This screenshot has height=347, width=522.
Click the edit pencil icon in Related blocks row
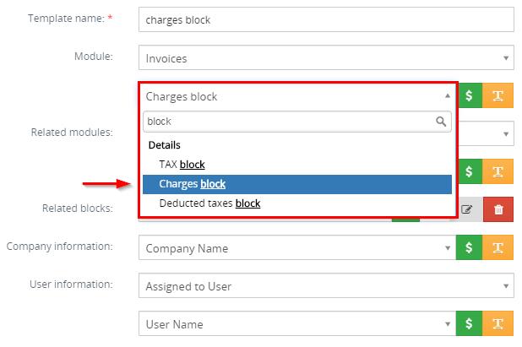467,209
